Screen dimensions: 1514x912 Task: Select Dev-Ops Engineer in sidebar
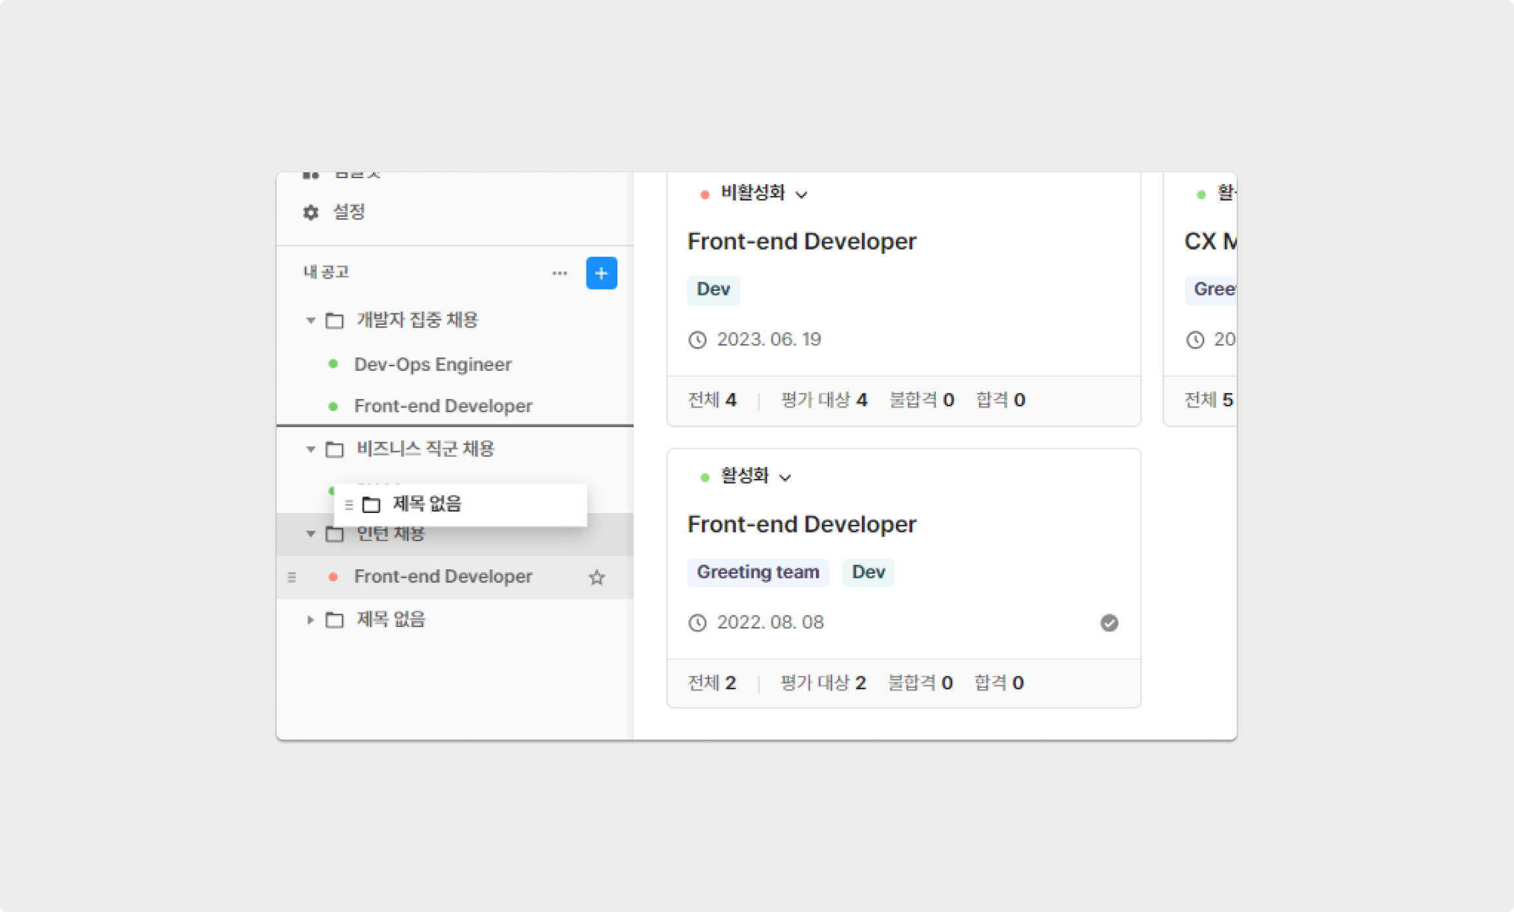point(433,364)
